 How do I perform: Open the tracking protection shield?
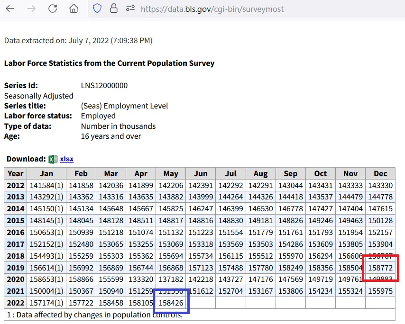tap(97, 9)
